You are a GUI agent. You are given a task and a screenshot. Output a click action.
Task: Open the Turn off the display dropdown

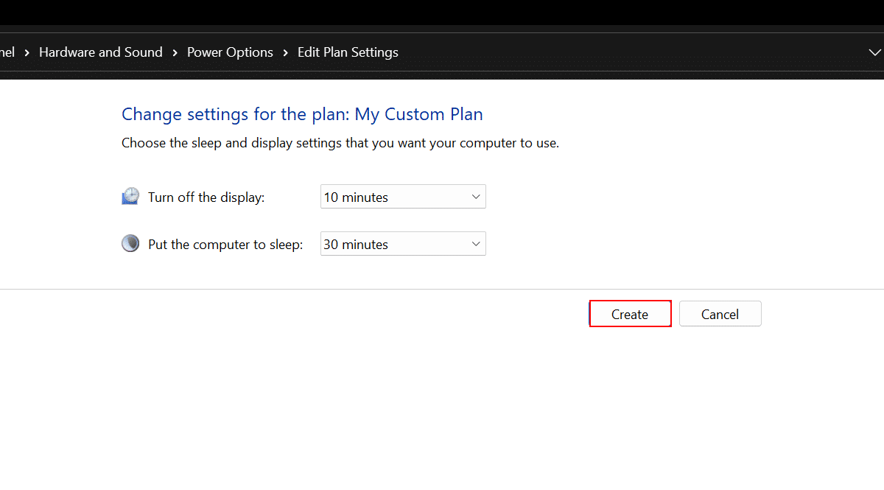pos(403,197)
